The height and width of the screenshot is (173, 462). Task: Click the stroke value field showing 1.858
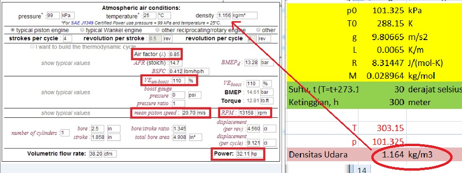click(x=98, y=137)
